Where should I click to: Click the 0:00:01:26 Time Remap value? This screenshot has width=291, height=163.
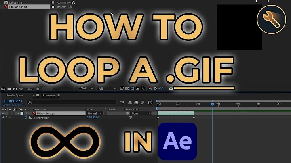[x=93, y=117]
